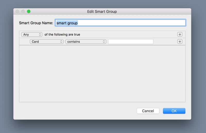Open the Any match-type dropdown
The width and height of the screenshot is (206, 133).
coord(32,34)
